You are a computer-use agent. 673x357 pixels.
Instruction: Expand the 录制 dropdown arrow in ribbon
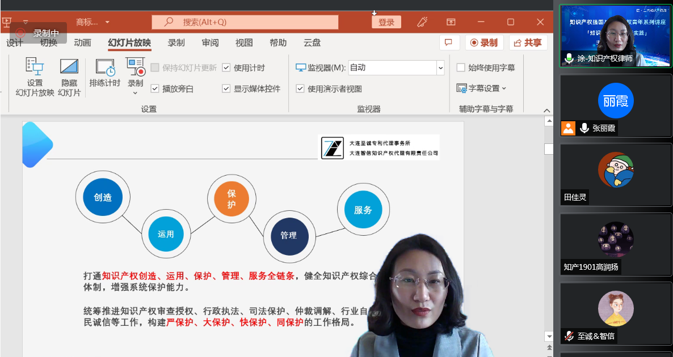point(135,93)
